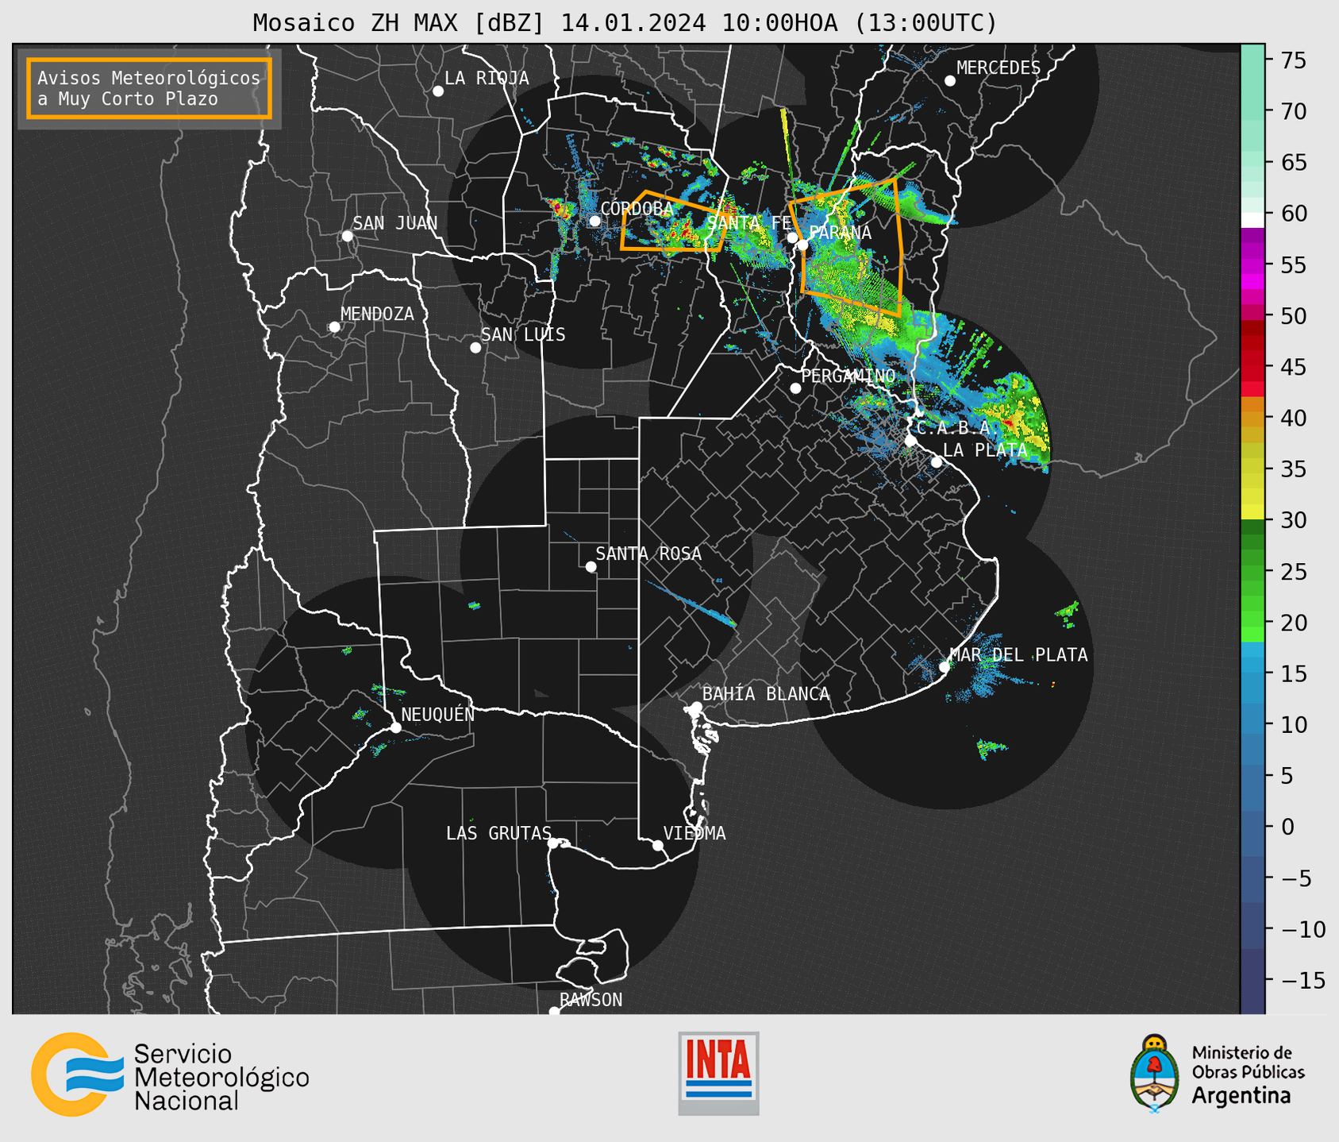Image resolution: width=1339 pixels, height=1142 pixels.
Task: Click the MAR DEL PLATA city marker
Action: pyautogui.click(x=945, y=667)
